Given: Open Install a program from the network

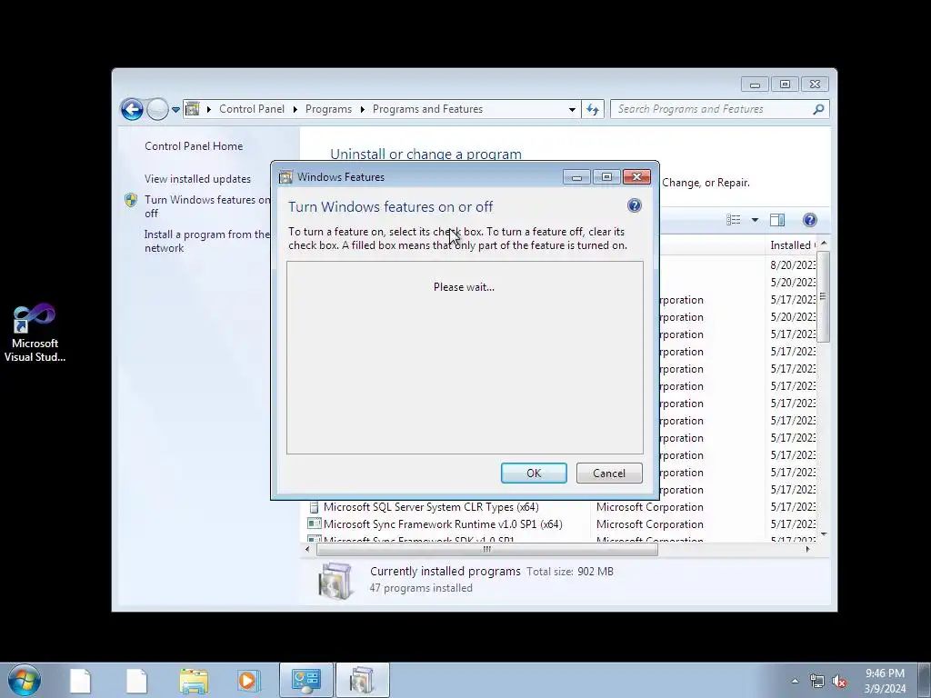Looking at the screenshot, I should (x=206, y=241).
